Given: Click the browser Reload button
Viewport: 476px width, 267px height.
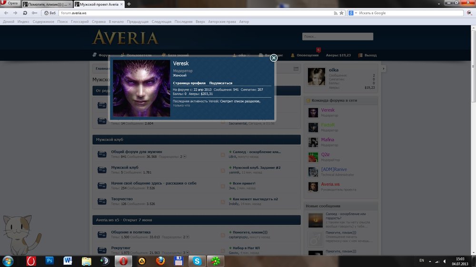Looking at the screenshot, I should point(25,13).
